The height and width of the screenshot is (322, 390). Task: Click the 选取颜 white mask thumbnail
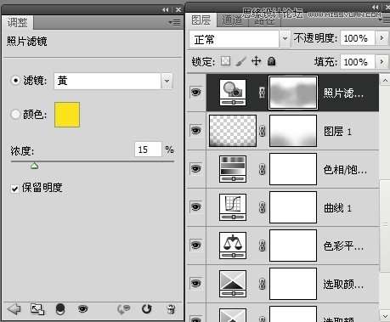click(x=293, y=284)
